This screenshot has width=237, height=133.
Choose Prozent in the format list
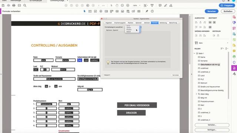(x=129, y=30)
